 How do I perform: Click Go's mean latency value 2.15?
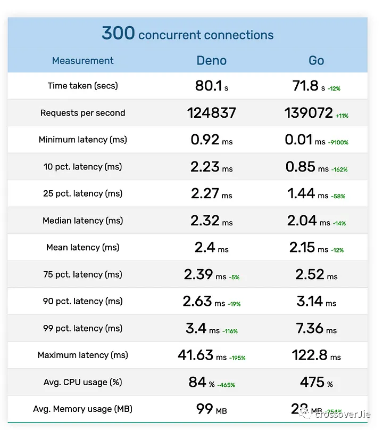302,247
